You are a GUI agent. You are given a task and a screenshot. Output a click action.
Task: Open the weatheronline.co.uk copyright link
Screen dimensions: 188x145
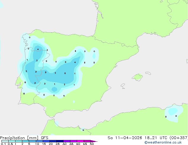pyautogui.click(x=163, y=142)
